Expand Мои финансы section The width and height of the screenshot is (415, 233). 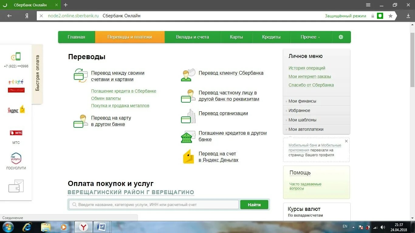pos(316,101)
